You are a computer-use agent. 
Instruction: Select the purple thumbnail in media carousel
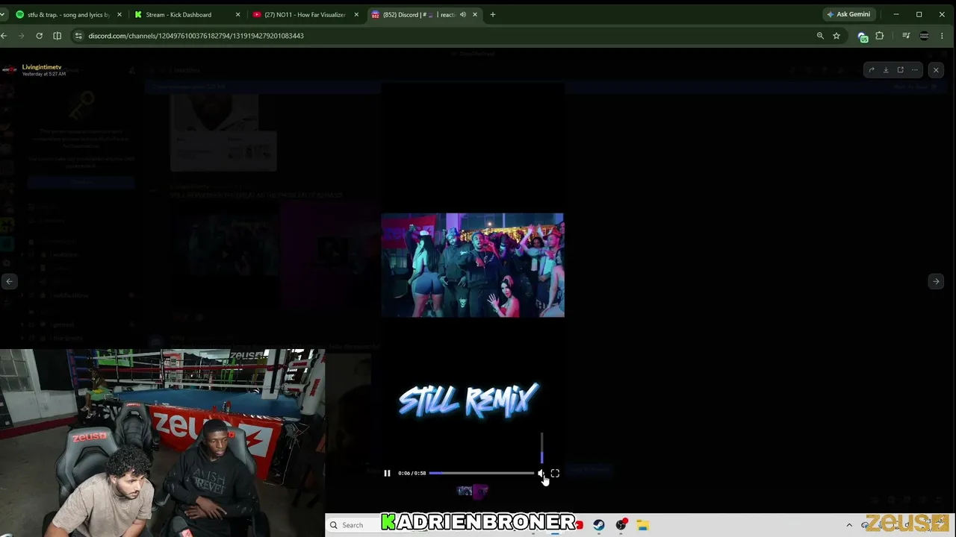coord(480,491)
